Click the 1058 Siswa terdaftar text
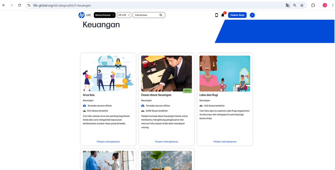 [157, 111]
